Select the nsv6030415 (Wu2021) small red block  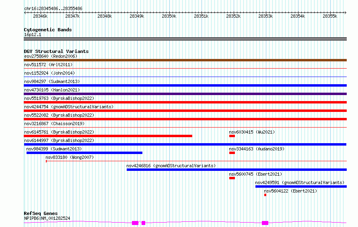click(x=232, y=136)
